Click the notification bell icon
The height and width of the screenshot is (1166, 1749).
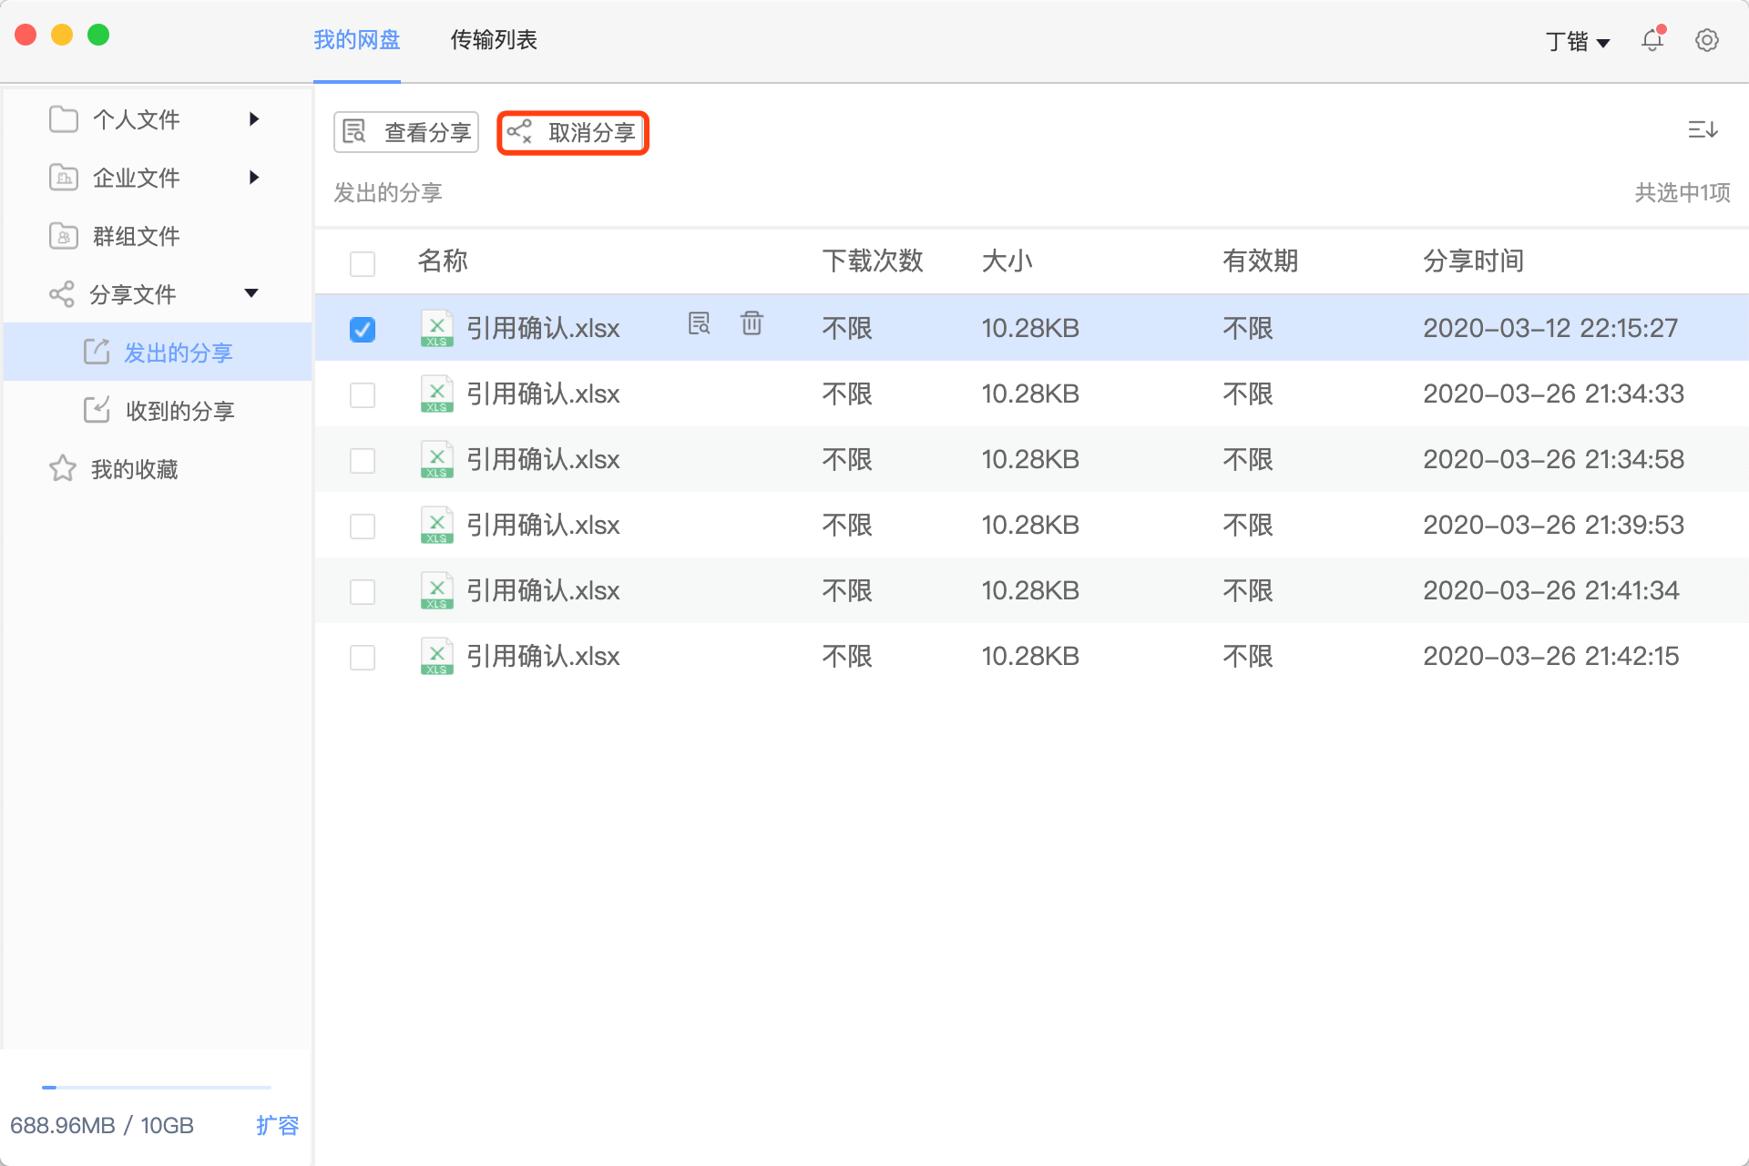1652,40
